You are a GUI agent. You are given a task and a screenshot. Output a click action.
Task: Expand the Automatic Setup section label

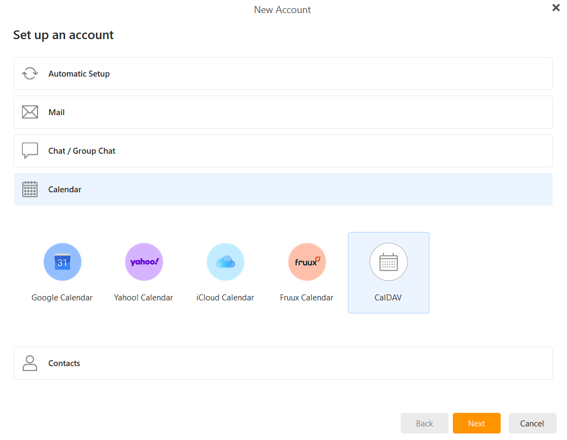(x=79, y=74)
